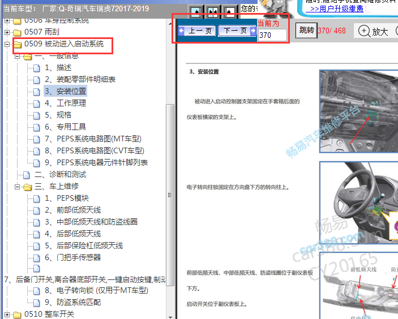Screen dimensions: 398x319
Task: Open 二、诊断和测试 page
Action: (x=60, y=174)
